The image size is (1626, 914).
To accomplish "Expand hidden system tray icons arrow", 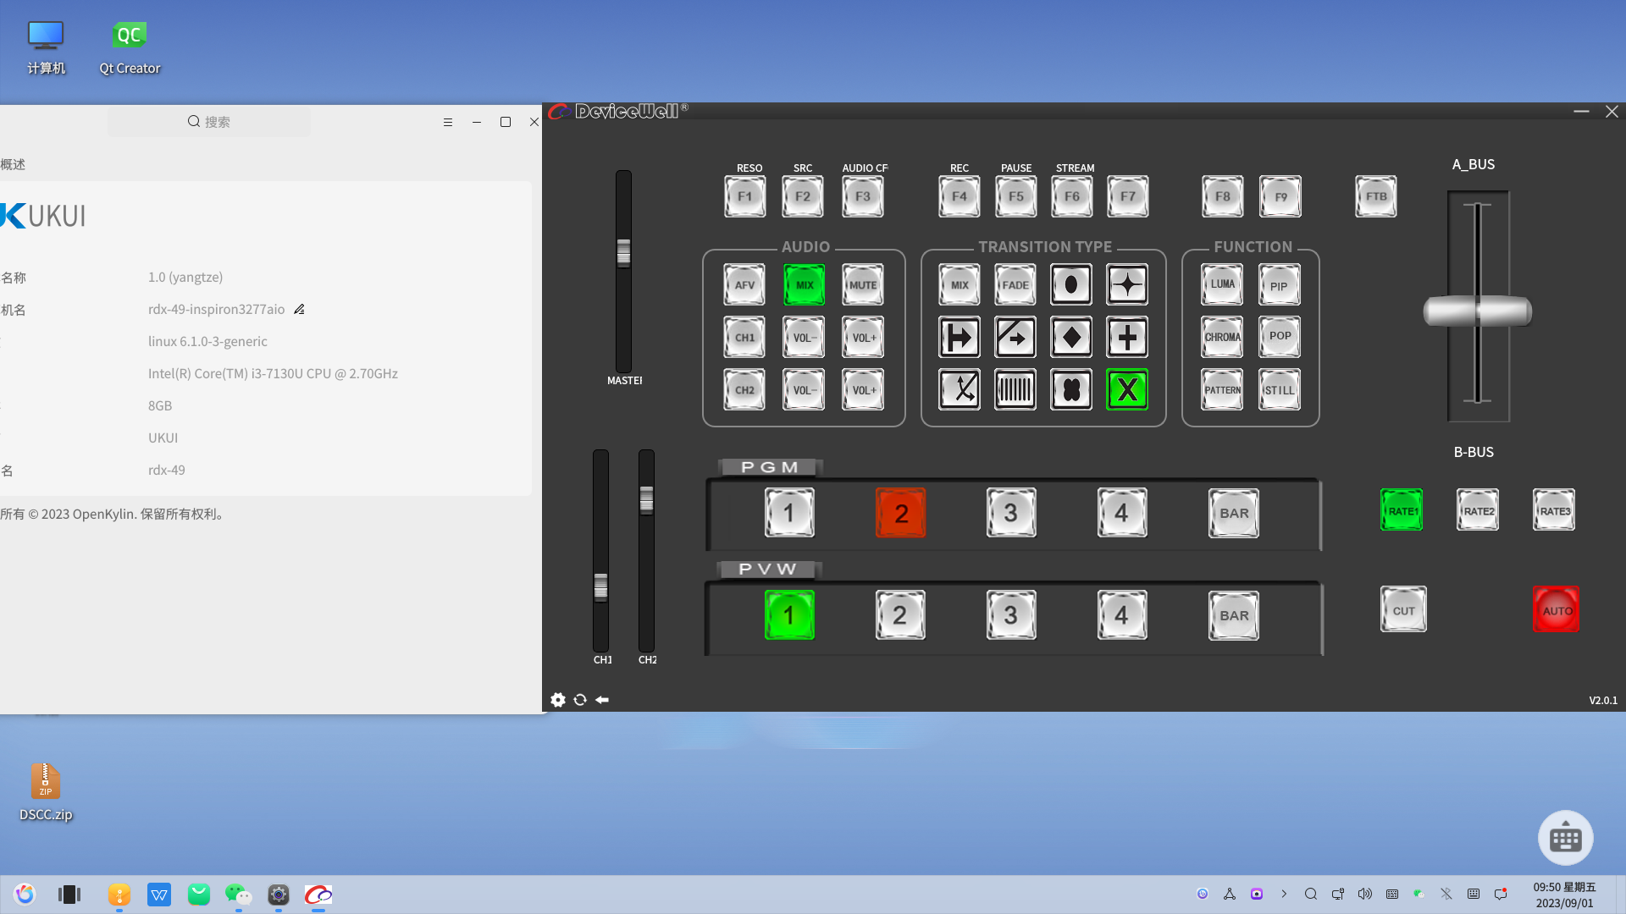I will click(x=1284, y=894).
